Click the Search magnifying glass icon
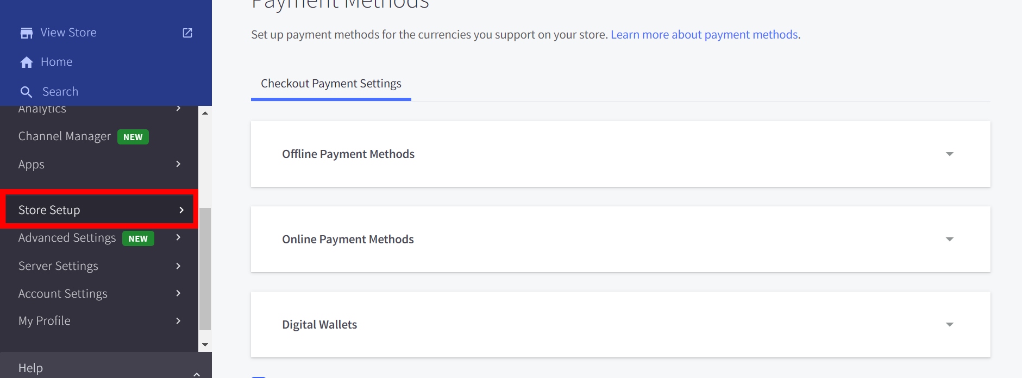 pos(26,92)
